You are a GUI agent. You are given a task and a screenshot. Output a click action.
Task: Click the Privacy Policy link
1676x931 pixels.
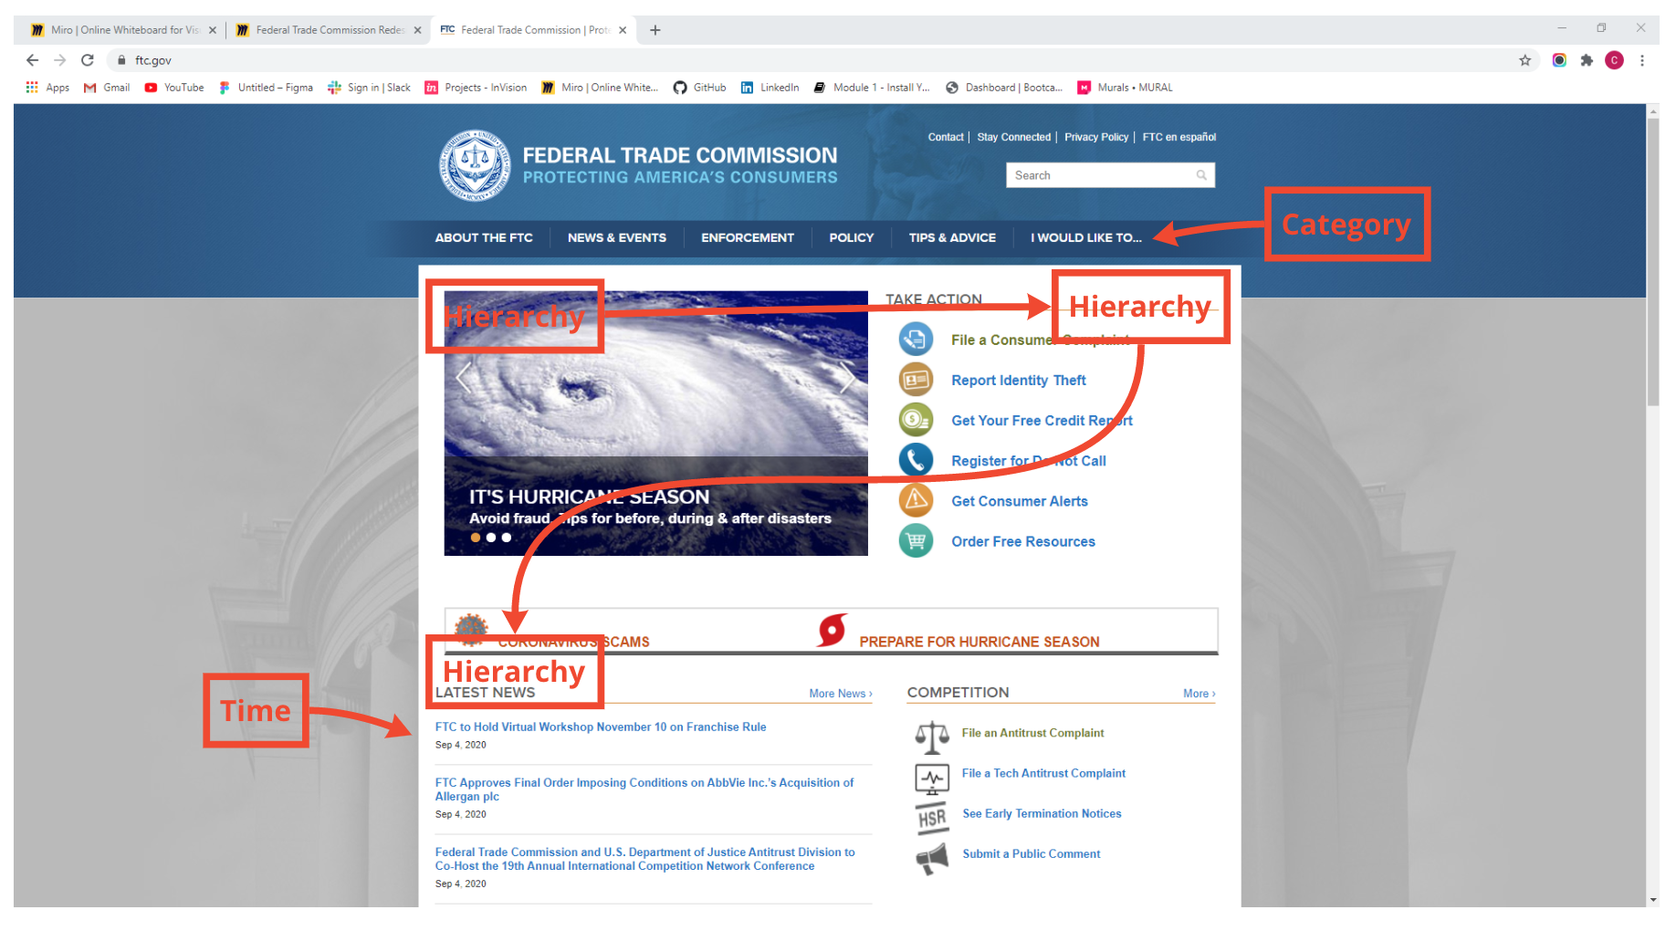pyautogui.click(x=1096, y=137)
